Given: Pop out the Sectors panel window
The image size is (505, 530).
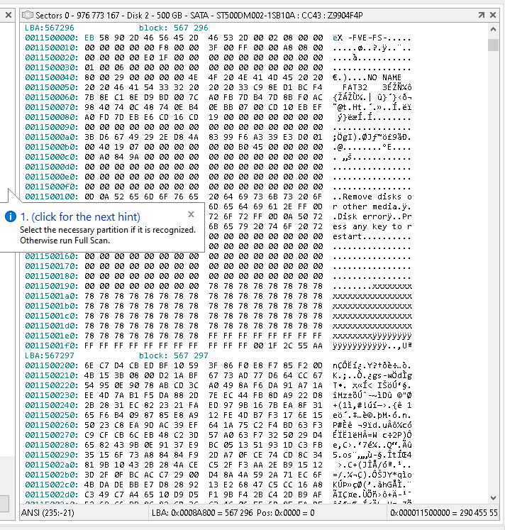Looking at the screenshot, I should (482, 15).
